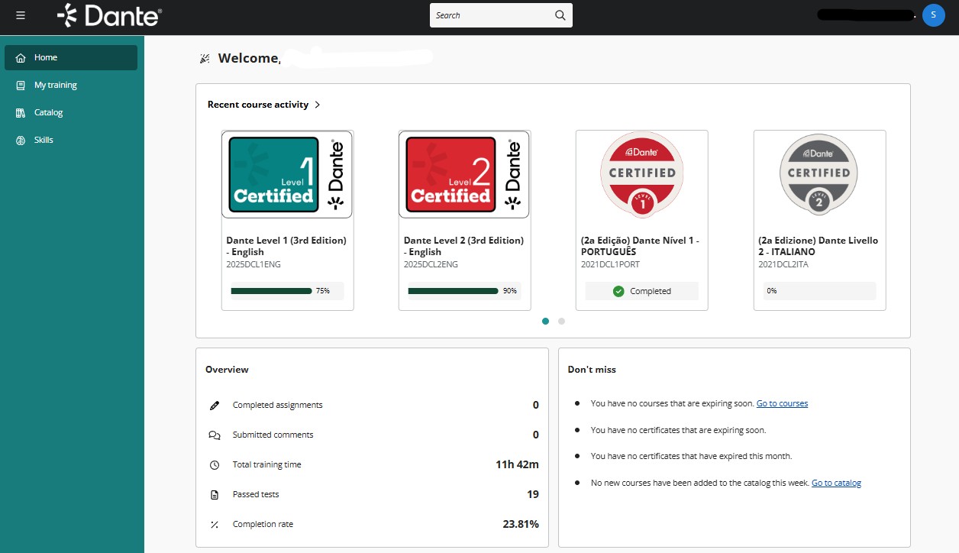This screenshot has width=959, height=553.
Task: Click the clock icon for Total training time
Action: pyautogui.click(x=215, y=464)
